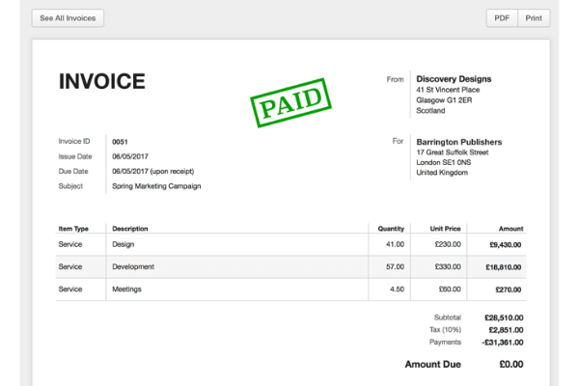
Task: Click Service type in Design row
Action: click(70, 244)
